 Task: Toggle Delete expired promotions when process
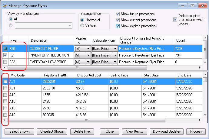(175, 20)
